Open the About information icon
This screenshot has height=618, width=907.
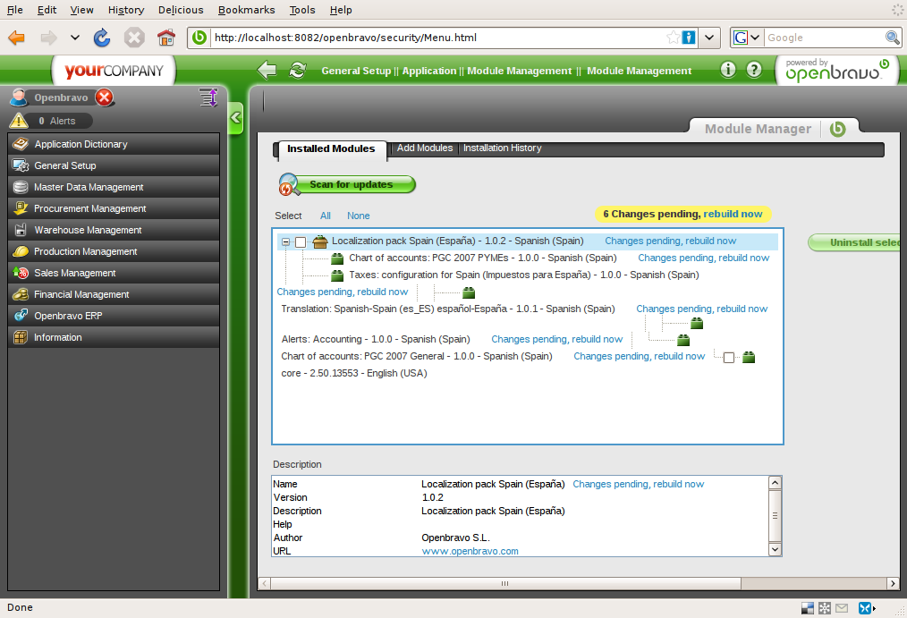728,70
